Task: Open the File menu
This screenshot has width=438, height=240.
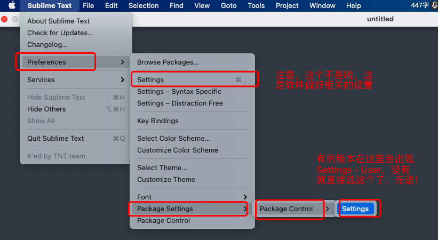Action: [x=88, y=5]
